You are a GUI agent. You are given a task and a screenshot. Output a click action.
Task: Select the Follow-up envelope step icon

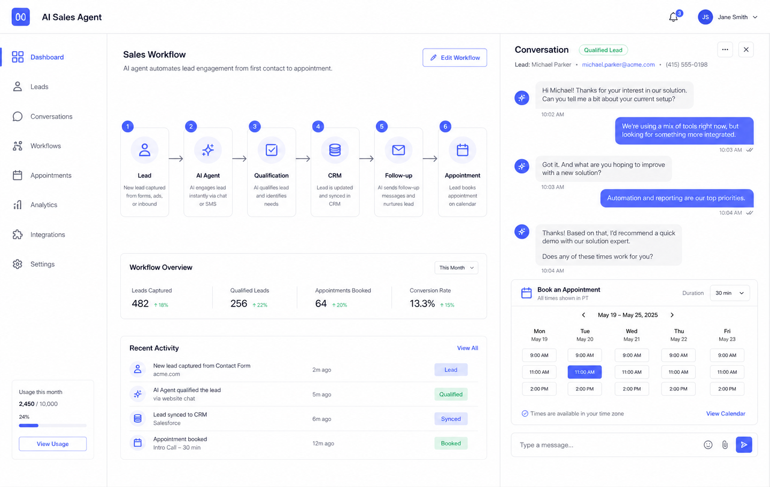(398, 150)
